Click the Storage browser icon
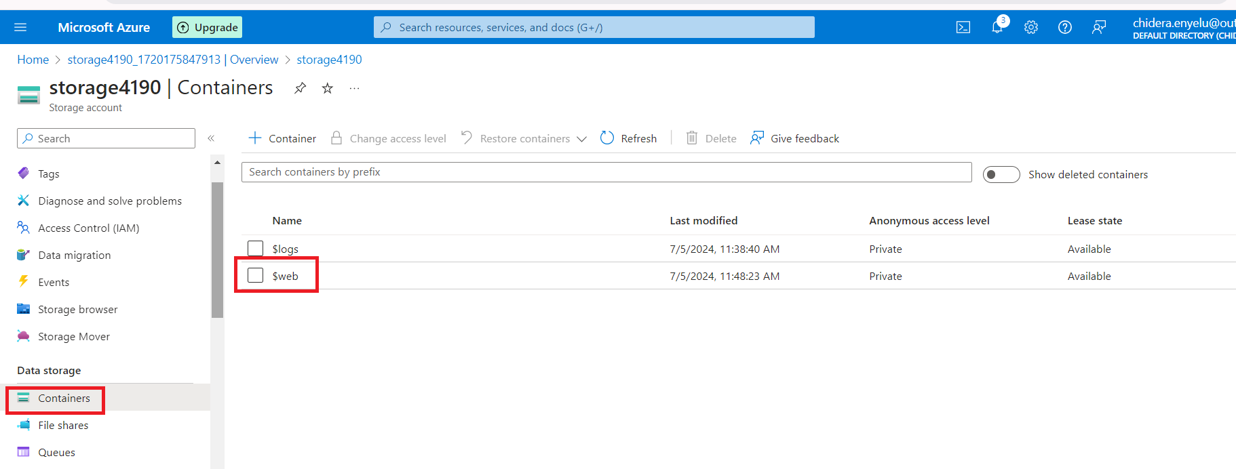Viewport: 1236px width, 469px height. (23, 309)
